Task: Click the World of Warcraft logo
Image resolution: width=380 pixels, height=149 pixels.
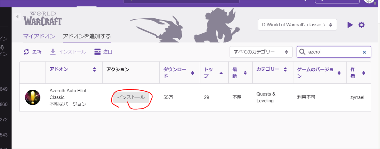Action: [x=42, y=18]
